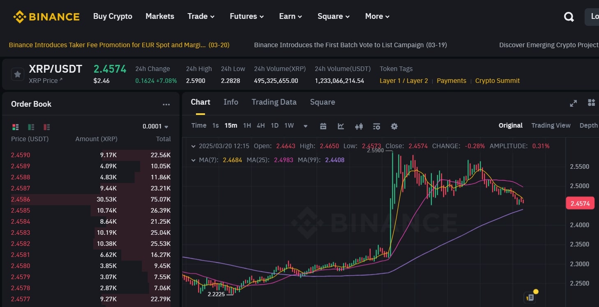Viewport: 599px width, 307px height.
Task: Open the chart display options icon
Action: click(x=376, y=126)
